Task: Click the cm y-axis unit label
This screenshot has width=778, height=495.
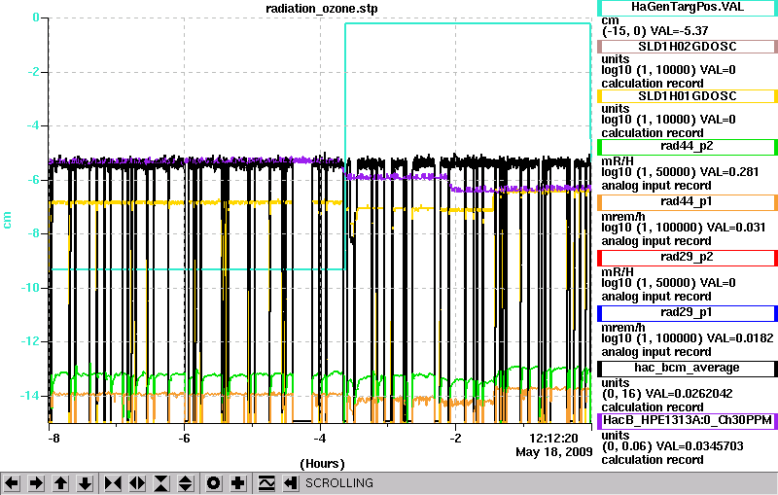Action: [x=7, y=220]
